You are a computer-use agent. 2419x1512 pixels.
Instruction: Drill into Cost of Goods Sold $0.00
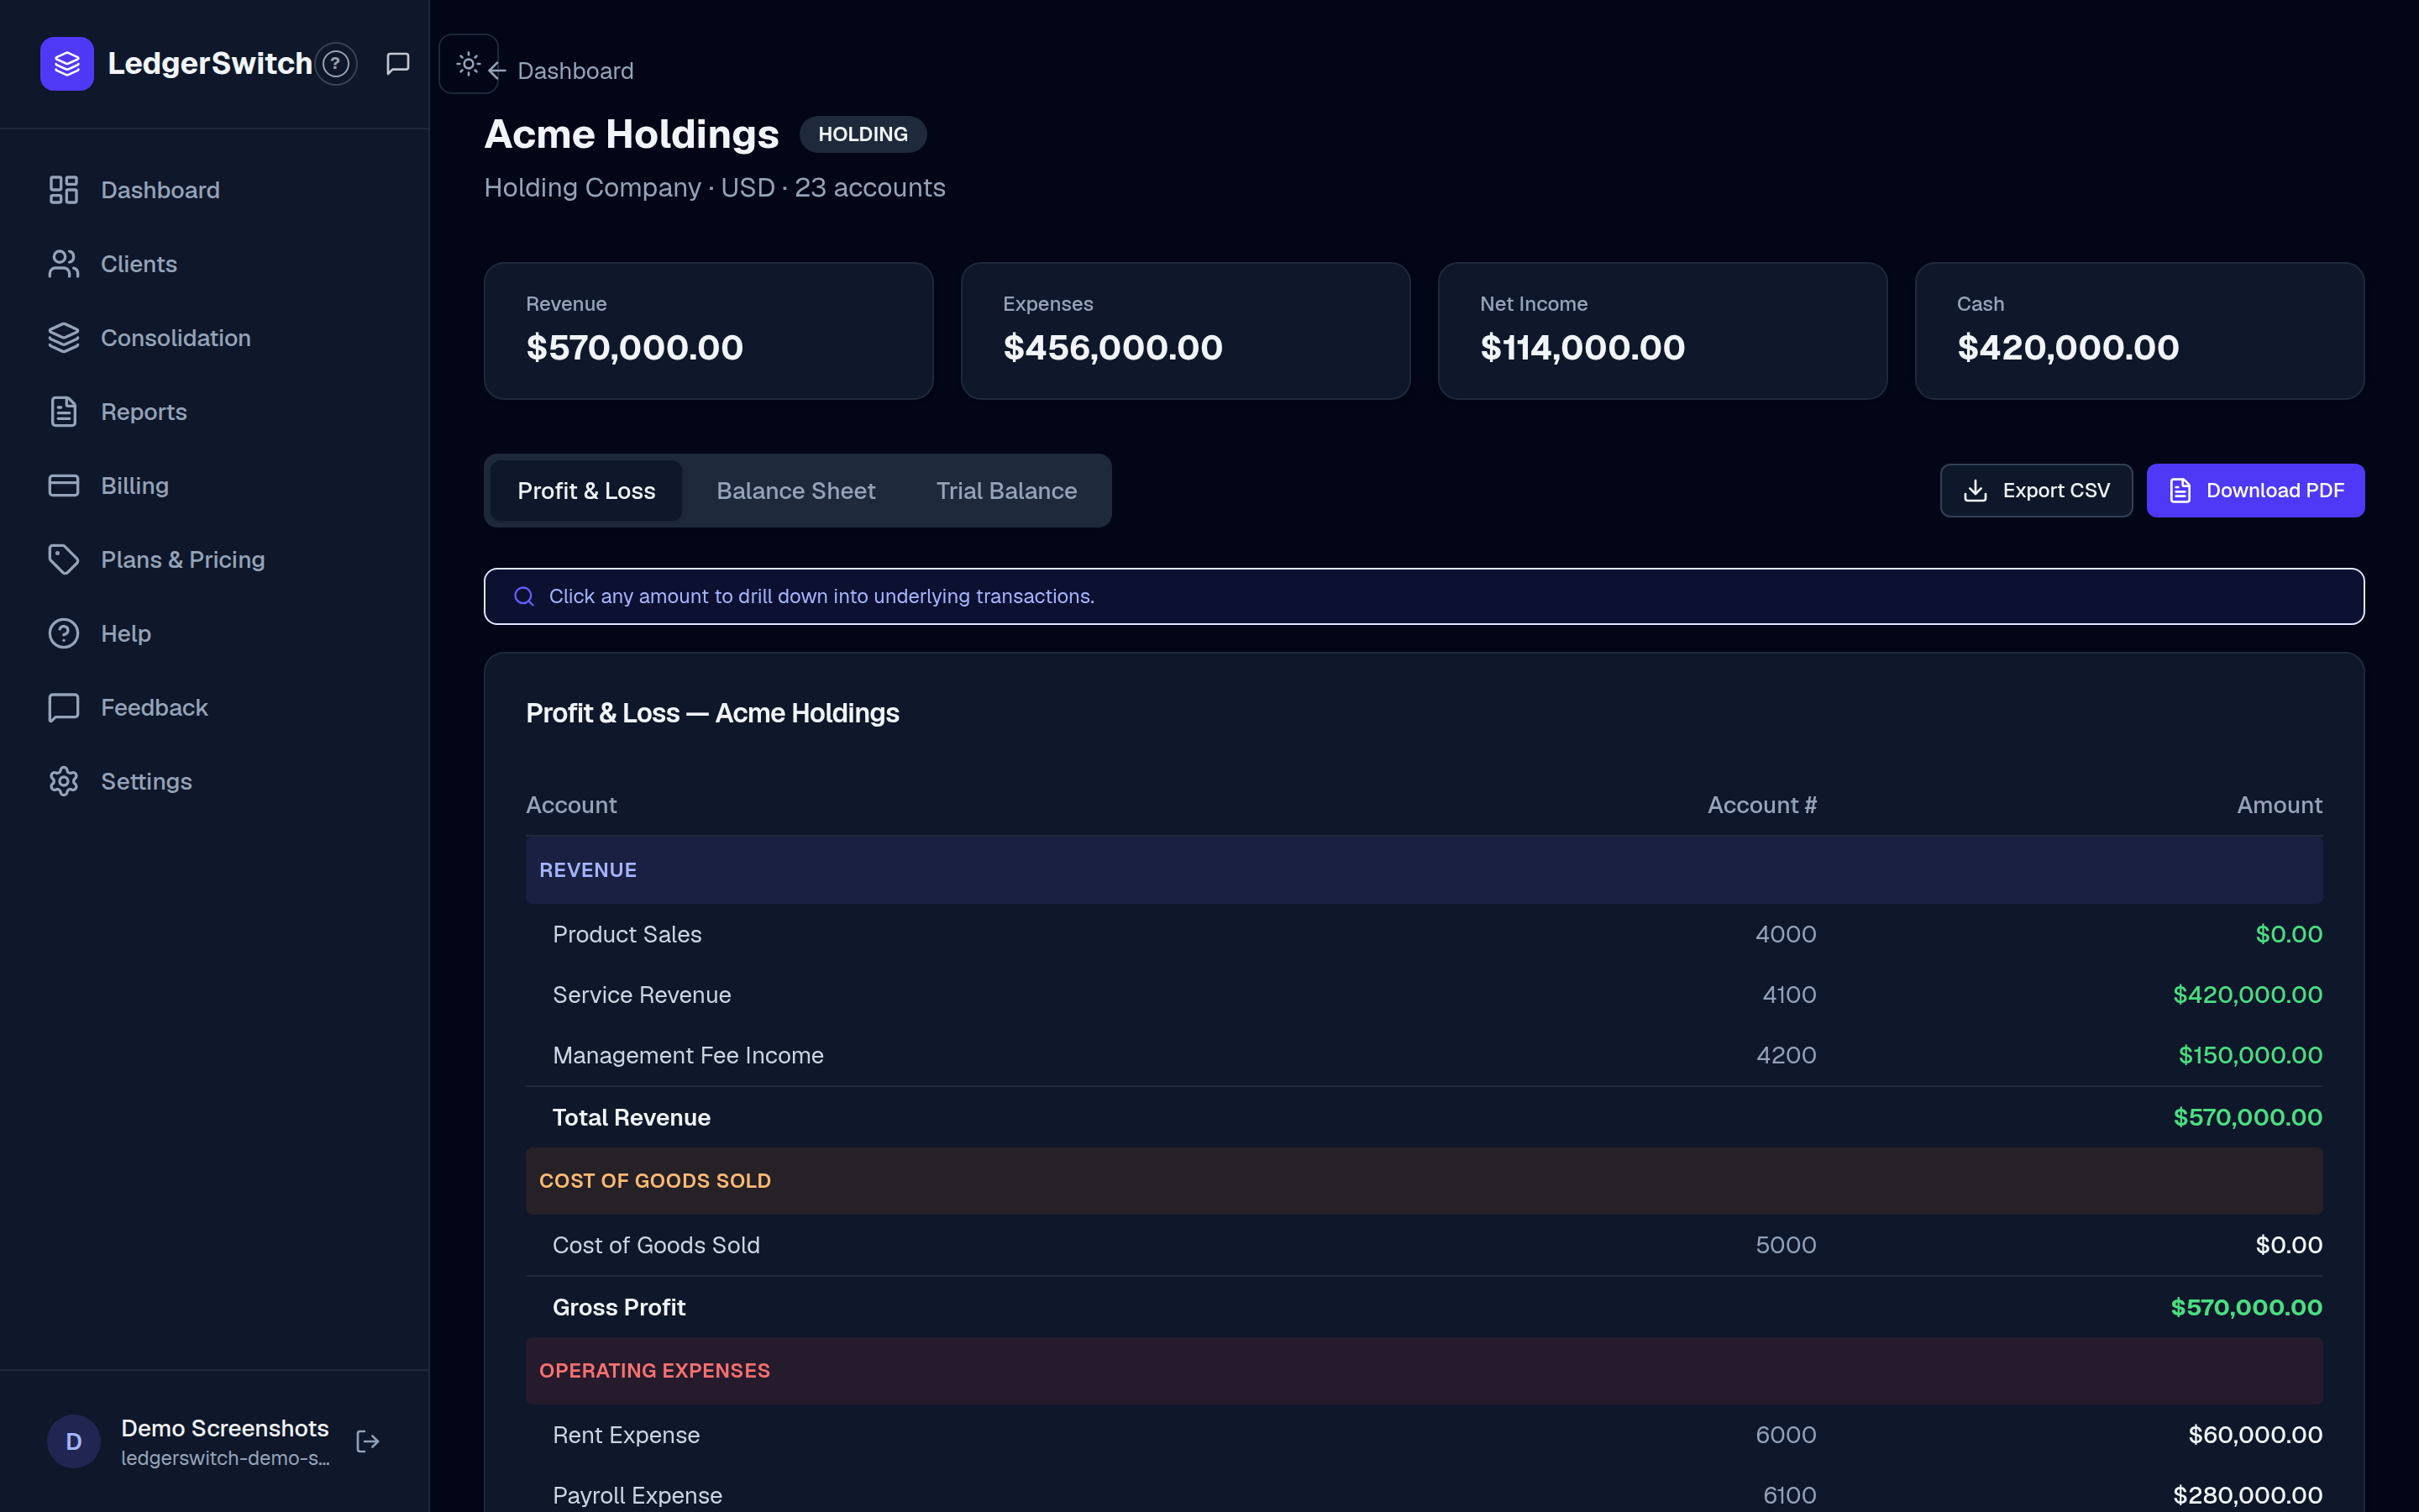tap(2288, 1245)
